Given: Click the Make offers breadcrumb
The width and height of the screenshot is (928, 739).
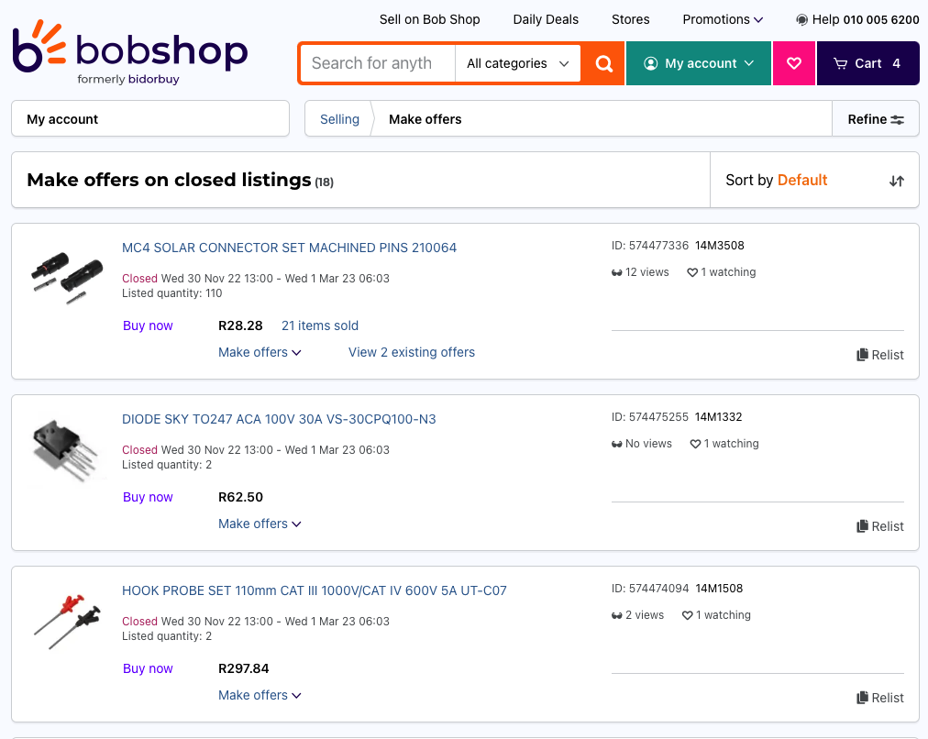Looking at the screenshot, I should coord(425,119).
